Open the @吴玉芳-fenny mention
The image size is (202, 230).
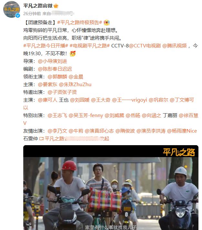[86, 115]
